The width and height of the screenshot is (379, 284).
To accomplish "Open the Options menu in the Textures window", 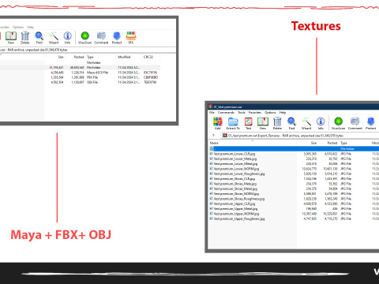I will [x=270, y=113].
